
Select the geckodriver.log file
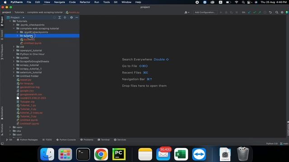coord(30,87)
